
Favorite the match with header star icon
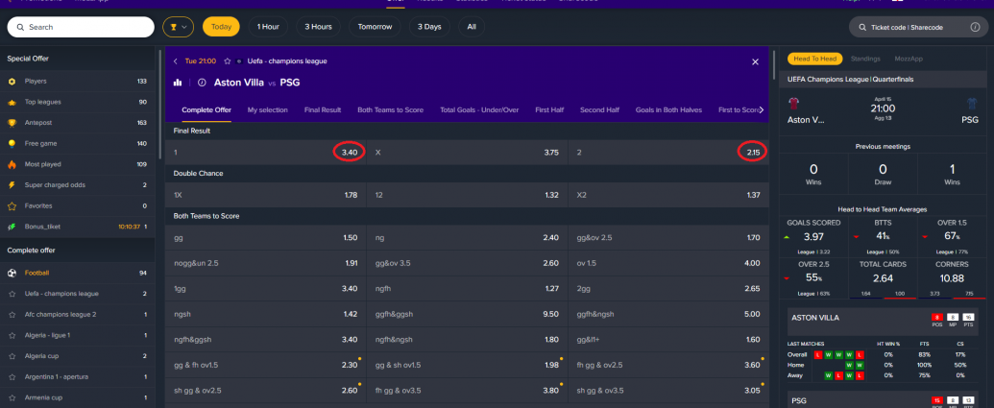pos(227,61)
